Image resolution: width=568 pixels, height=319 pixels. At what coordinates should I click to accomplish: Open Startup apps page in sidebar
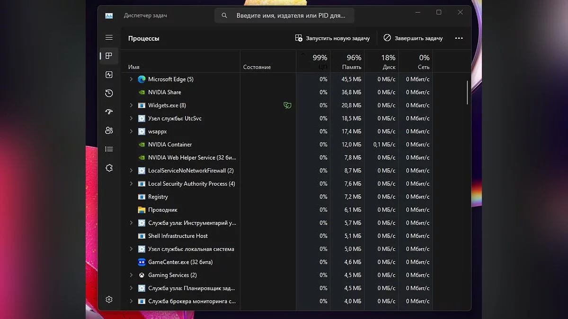(x=109, y=112)
